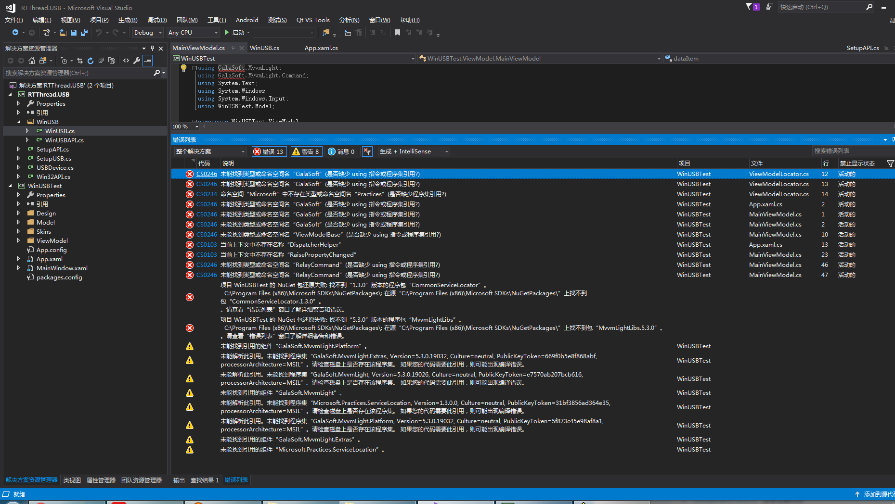The width and height of the screenshot is (895, 504).
Task: Select WinUSBAPI.cs in Solution Explorer
Action: click(x=64, y=140)
